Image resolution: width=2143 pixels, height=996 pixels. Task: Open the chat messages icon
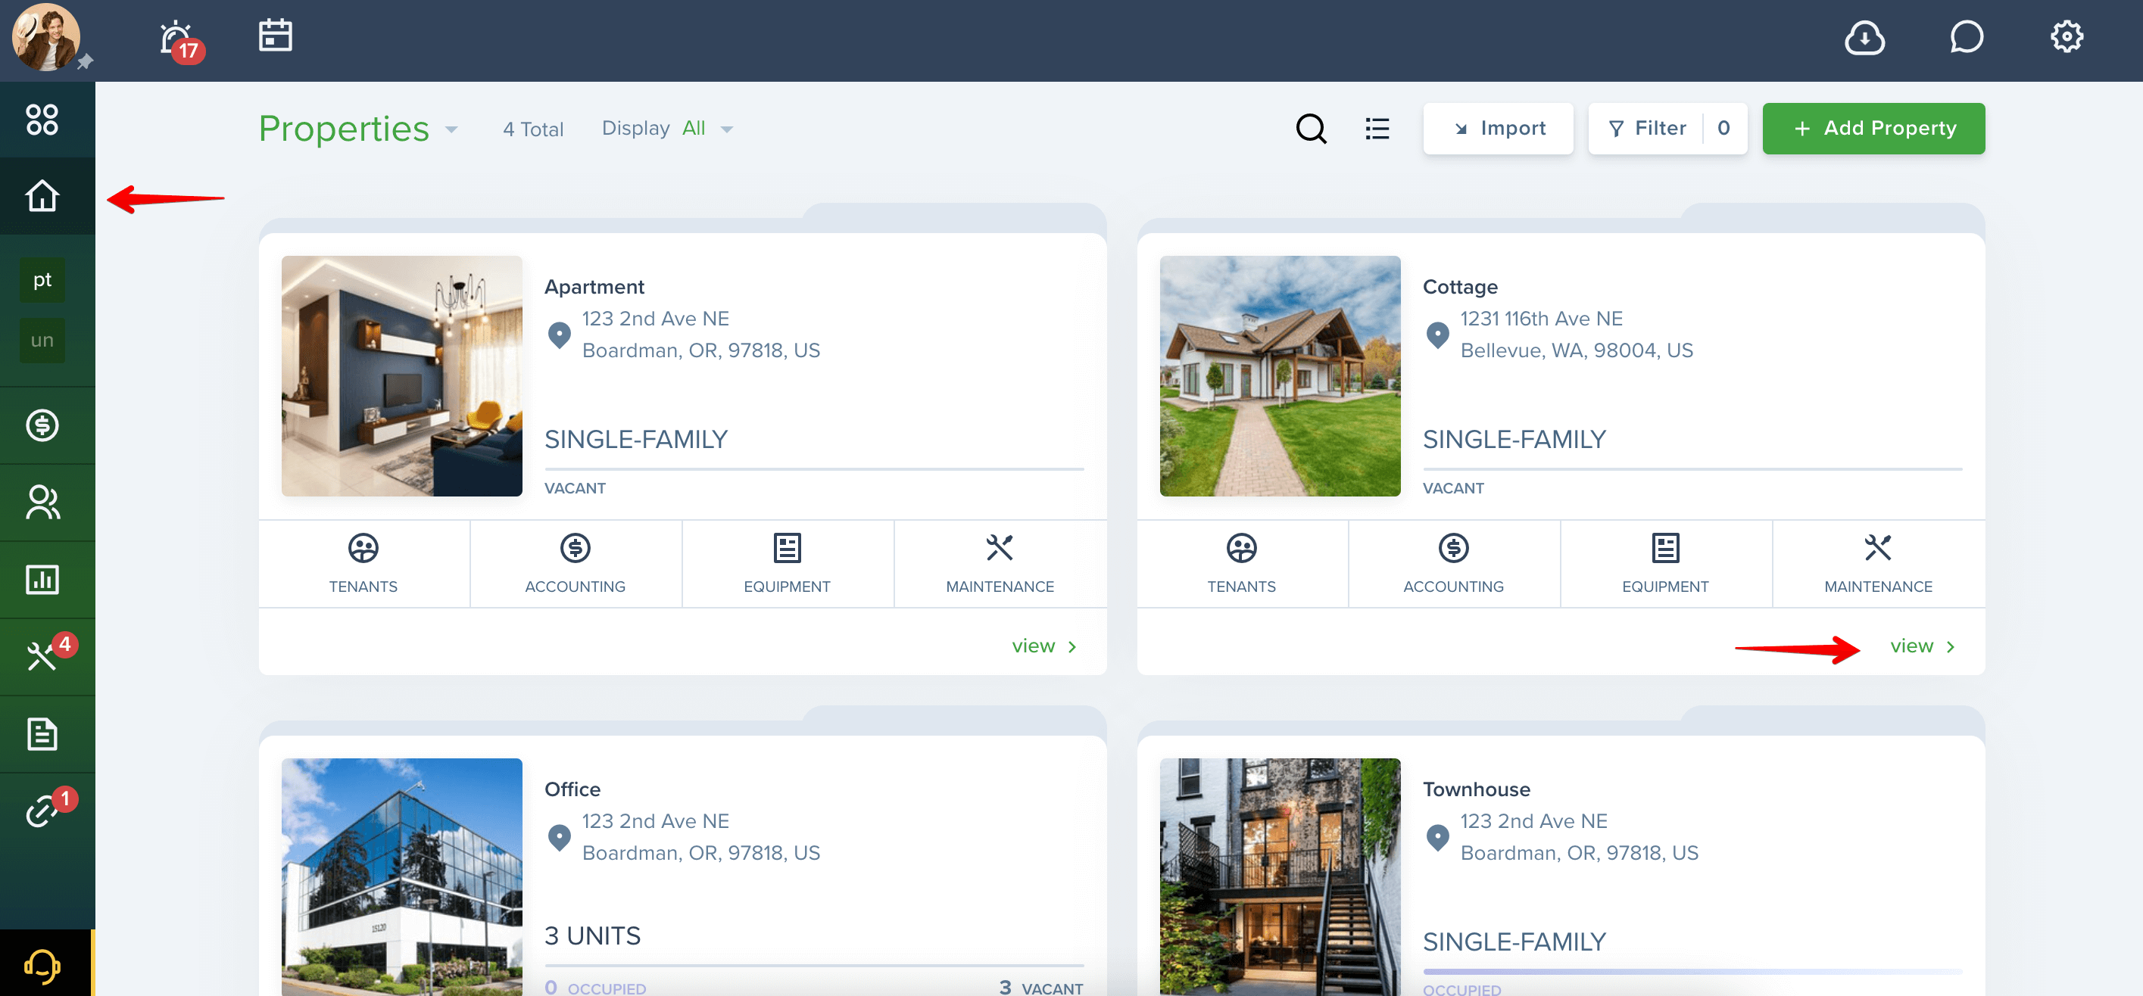(x=1967, y=37)
